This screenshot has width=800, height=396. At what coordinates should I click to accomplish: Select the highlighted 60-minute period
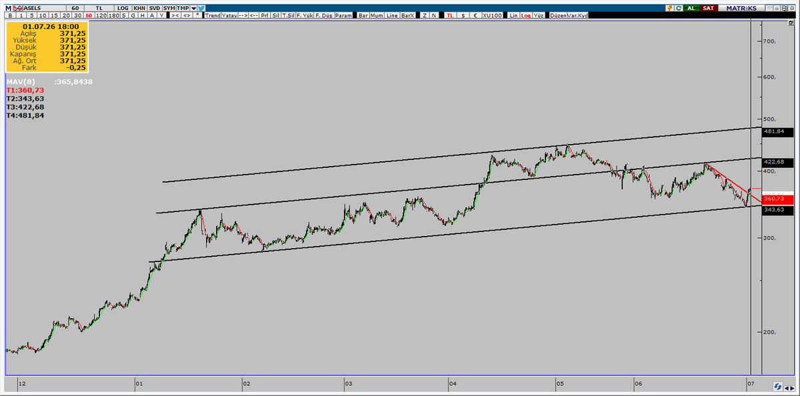pyautogui.click(x=89, y=15)
